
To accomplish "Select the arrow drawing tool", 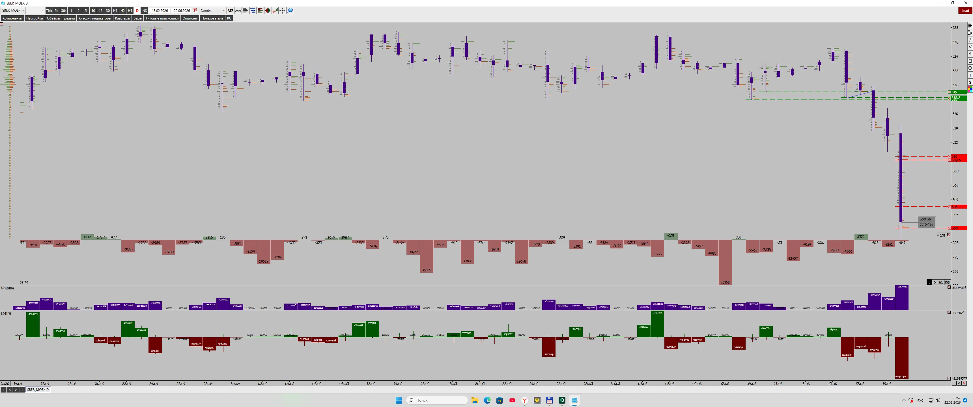I will click(x=970, y=54).
